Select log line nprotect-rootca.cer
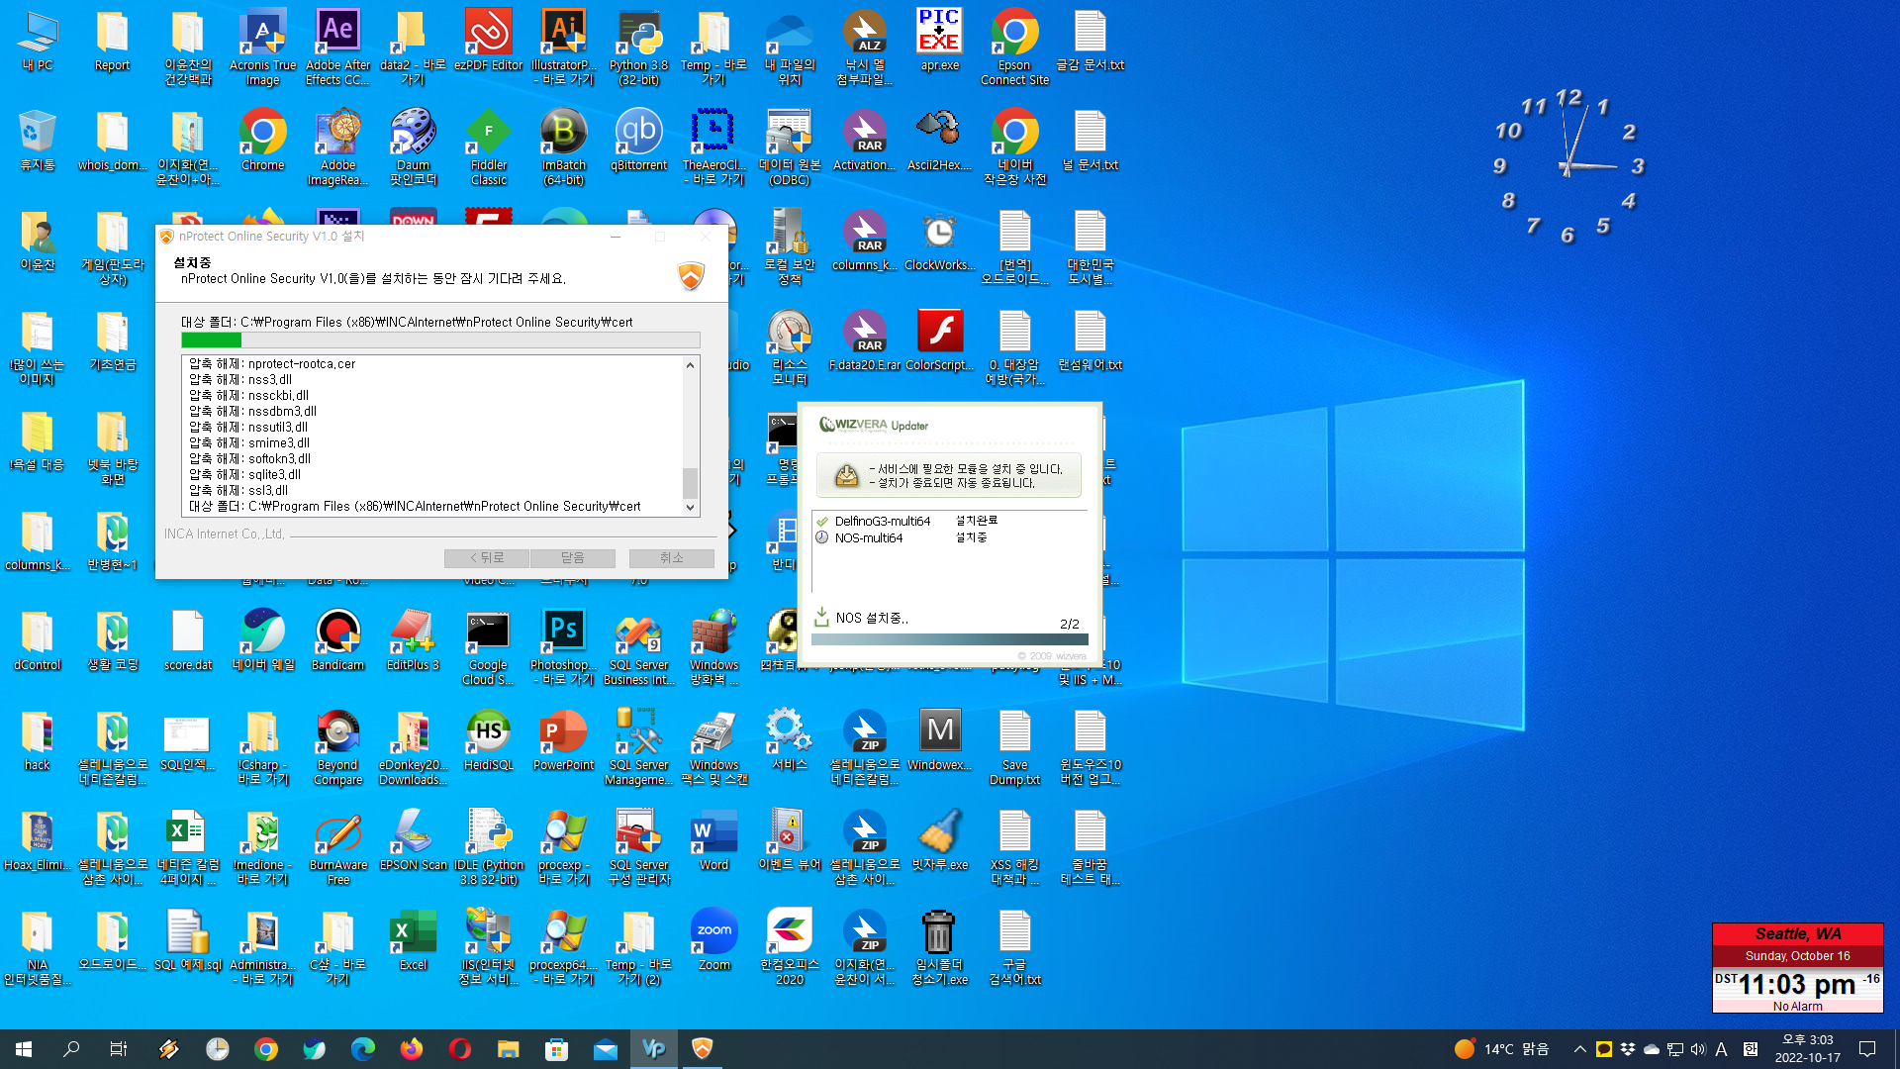 tap(272, 364)
